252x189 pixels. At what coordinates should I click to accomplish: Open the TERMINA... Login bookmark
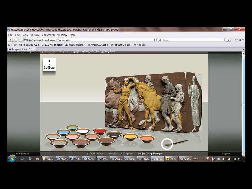[98, 45]
